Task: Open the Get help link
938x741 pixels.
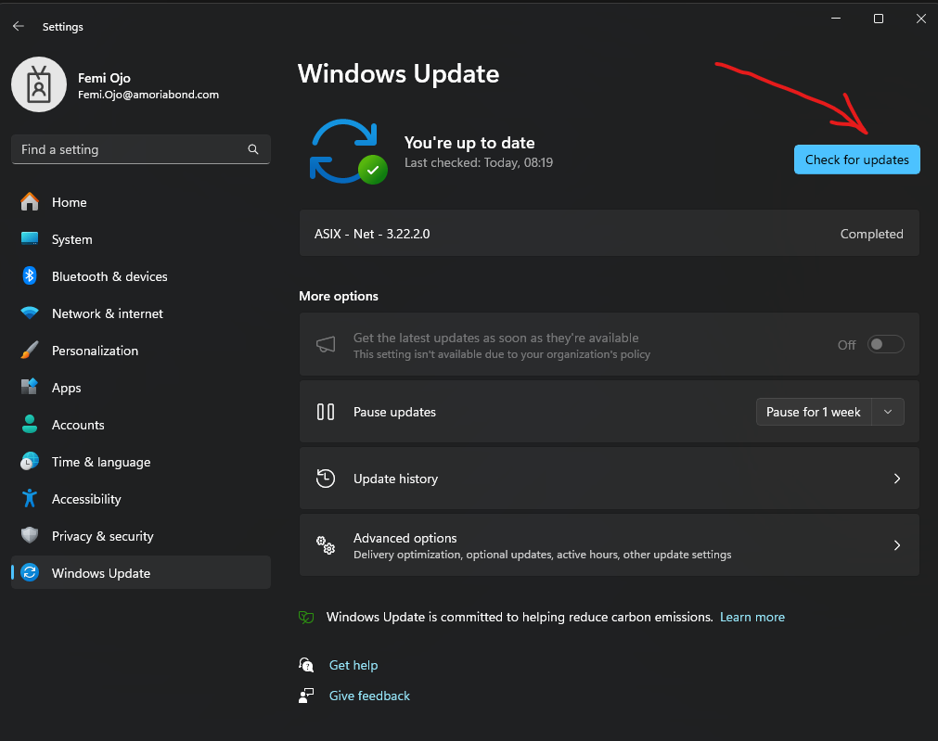Action: click(x=353, y=665)
